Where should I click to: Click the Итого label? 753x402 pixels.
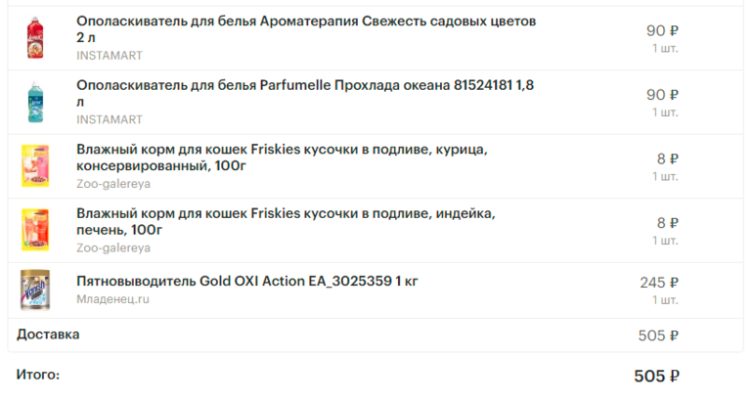[38, 375]
